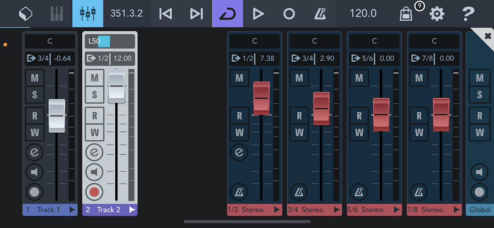Open output routing 1/2 on Track 2
Screen dimensions: 494x228
97,58
